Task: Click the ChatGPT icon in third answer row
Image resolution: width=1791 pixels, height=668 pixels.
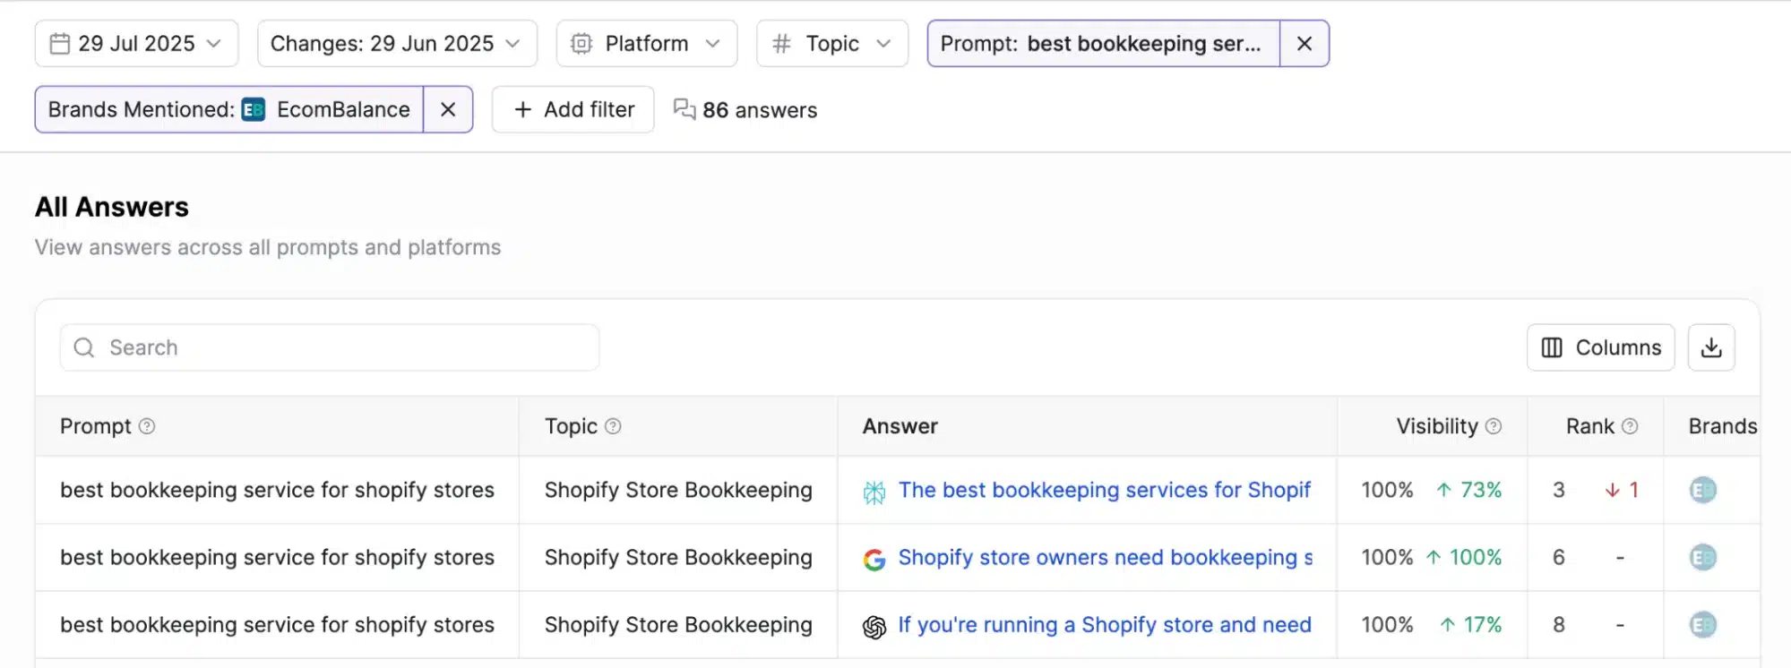Action: (x=874, y=627)
